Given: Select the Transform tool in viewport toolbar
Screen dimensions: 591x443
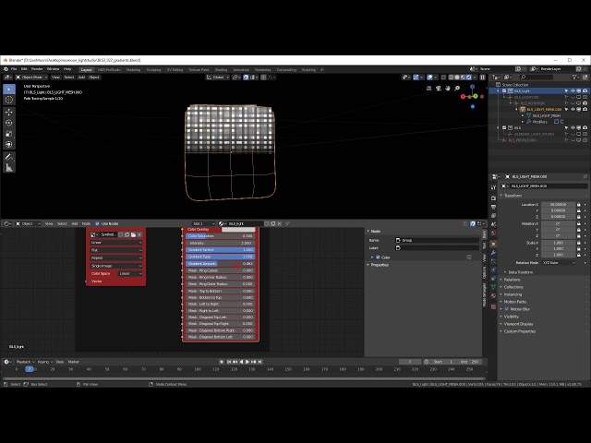Looking at the screenshot, I should tap(9, 145).
